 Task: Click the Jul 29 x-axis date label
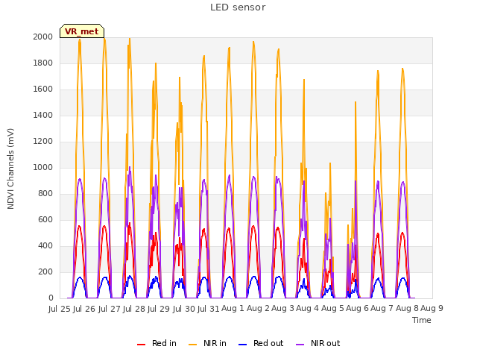click(159, 309)
